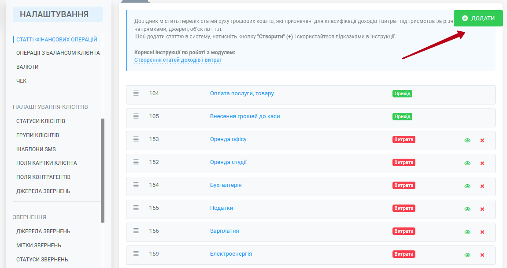The width and height of the screenshot is (507, 268).
Task: Click the Витрата badge on Електроенергія row
Action: click(x=403, y=254)
